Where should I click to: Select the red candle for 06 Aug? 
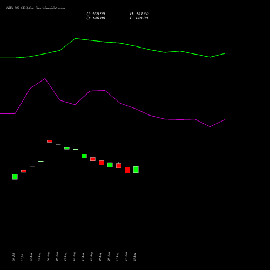[50, 141]
